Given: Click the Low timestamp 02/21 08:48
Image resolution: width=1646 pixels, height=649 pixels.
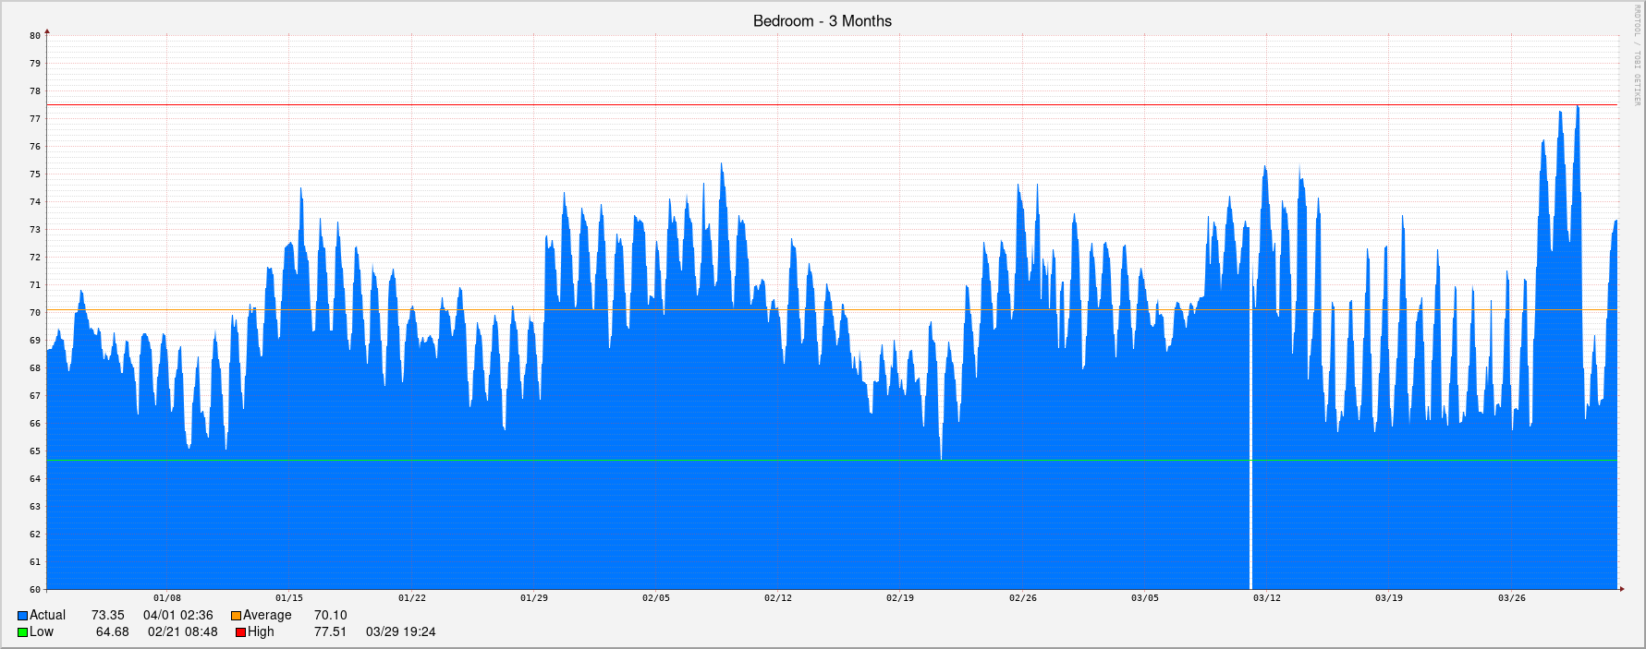Looking at the screenshot, I should coord(182,632).
